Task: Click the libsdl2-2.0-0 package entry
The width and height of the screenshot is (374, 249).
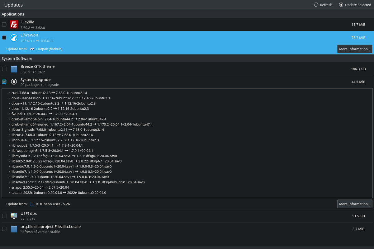Action: (x=66, y=161)
